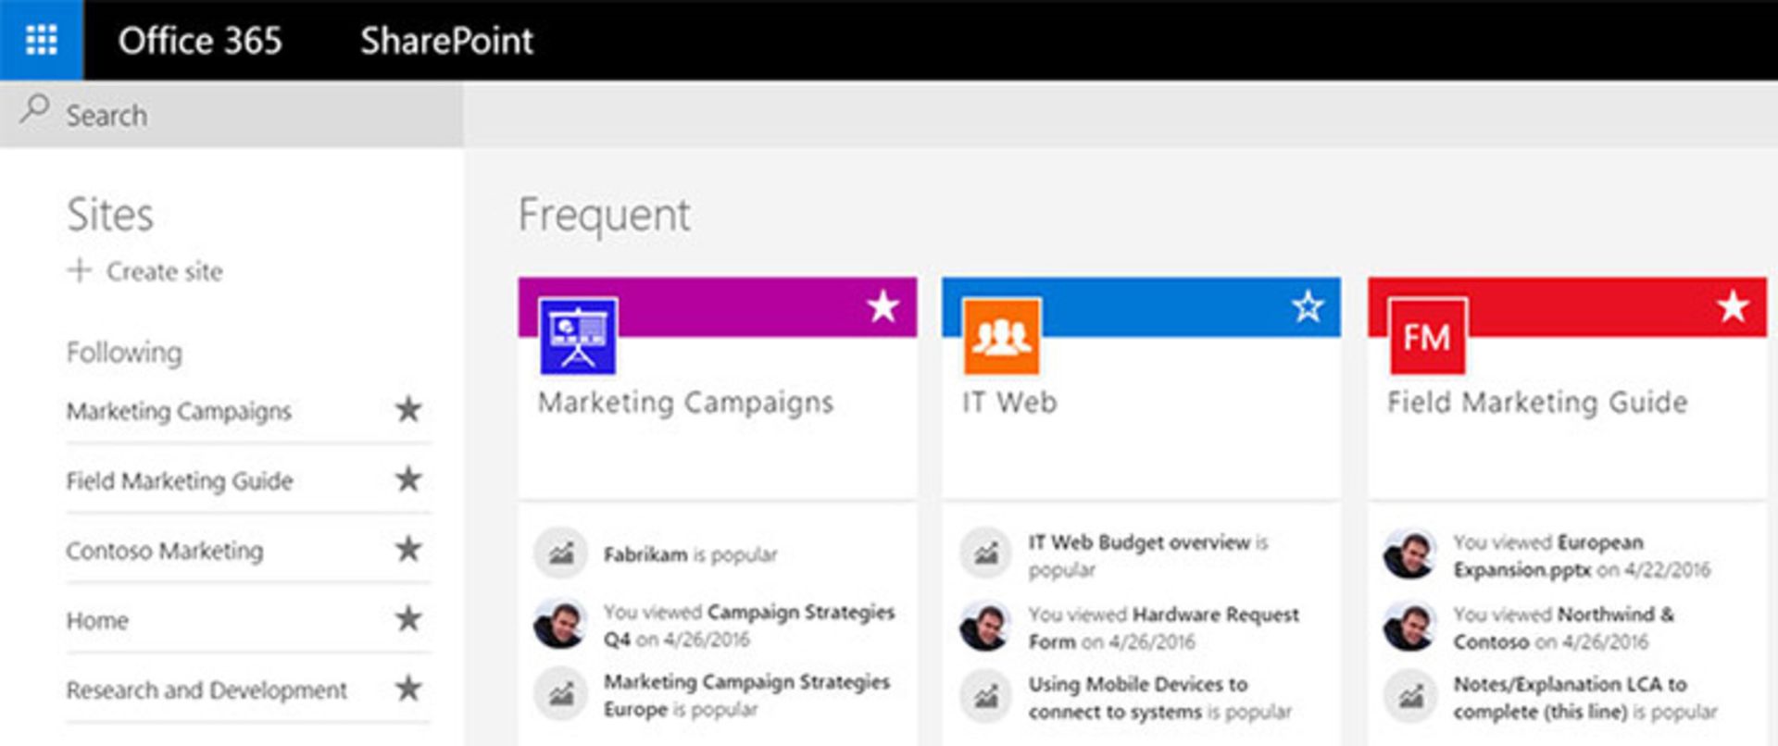This screenshot has width=1778, height=746.
Task: Open Northwind & Contoso activity link
Action: point(1564,628)
